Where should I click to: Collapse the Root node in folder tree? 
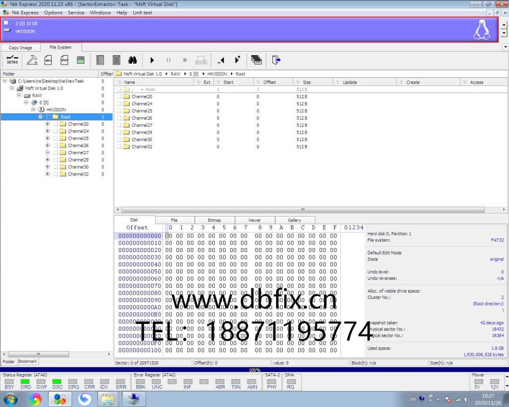tap(41, 116)
